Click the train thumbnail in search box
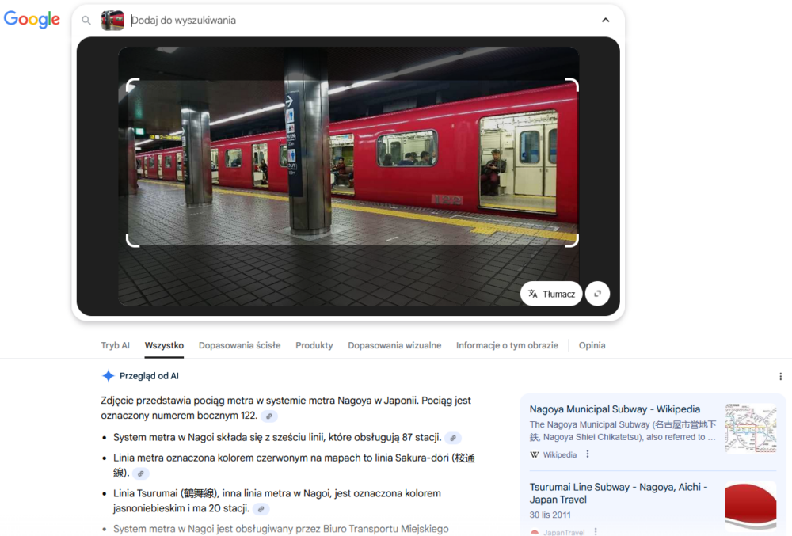 click(112, 21)
